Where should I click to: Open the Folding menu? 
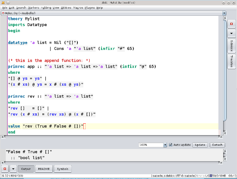46,8
